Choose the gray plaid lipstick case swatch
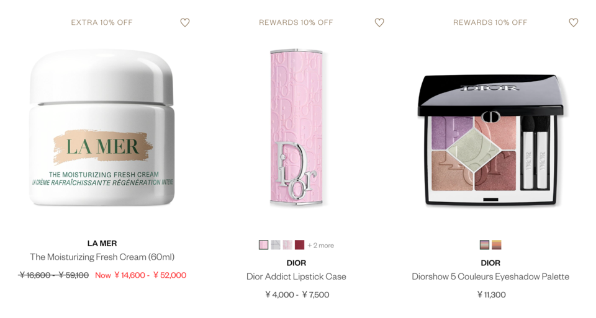 [276, 245]
